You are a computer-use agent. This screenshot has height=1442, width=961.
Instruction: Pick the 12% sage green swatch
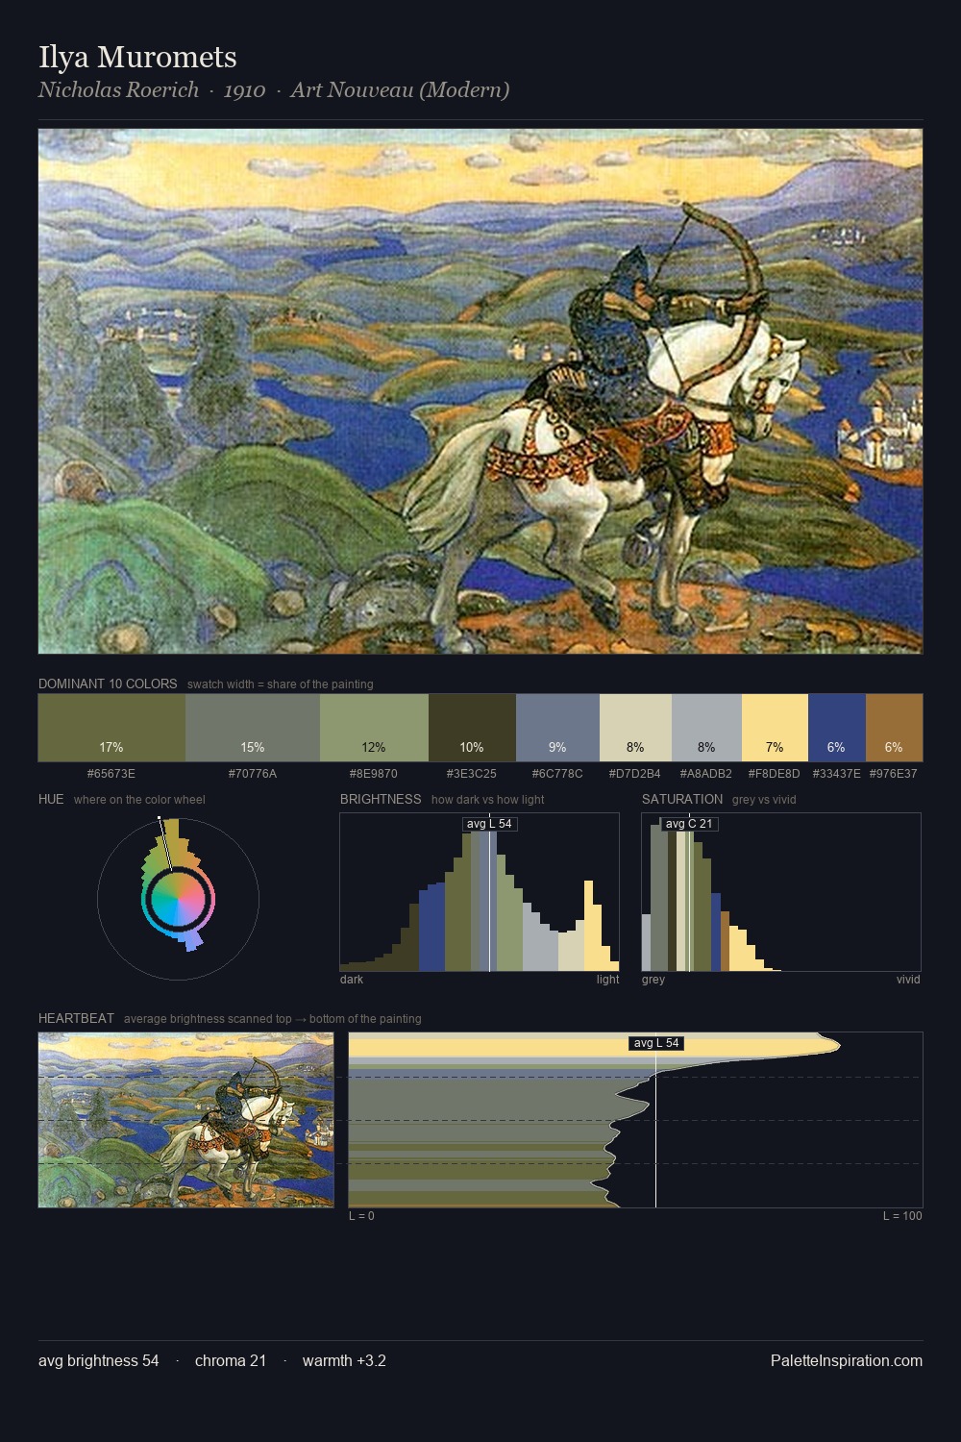click(374, 728)
